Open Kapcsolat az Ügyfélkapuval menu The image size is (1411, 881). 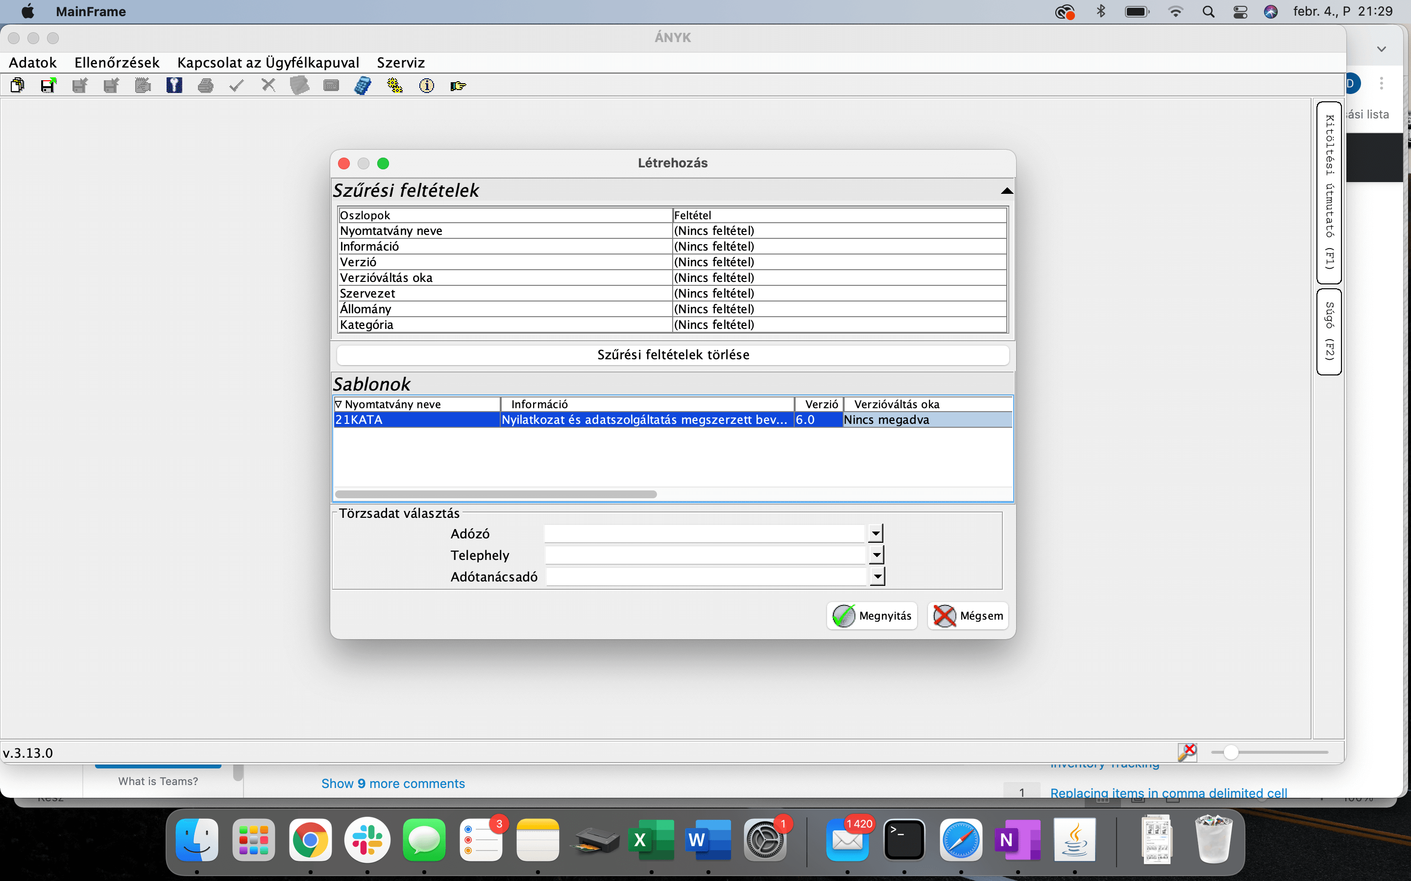268,62
